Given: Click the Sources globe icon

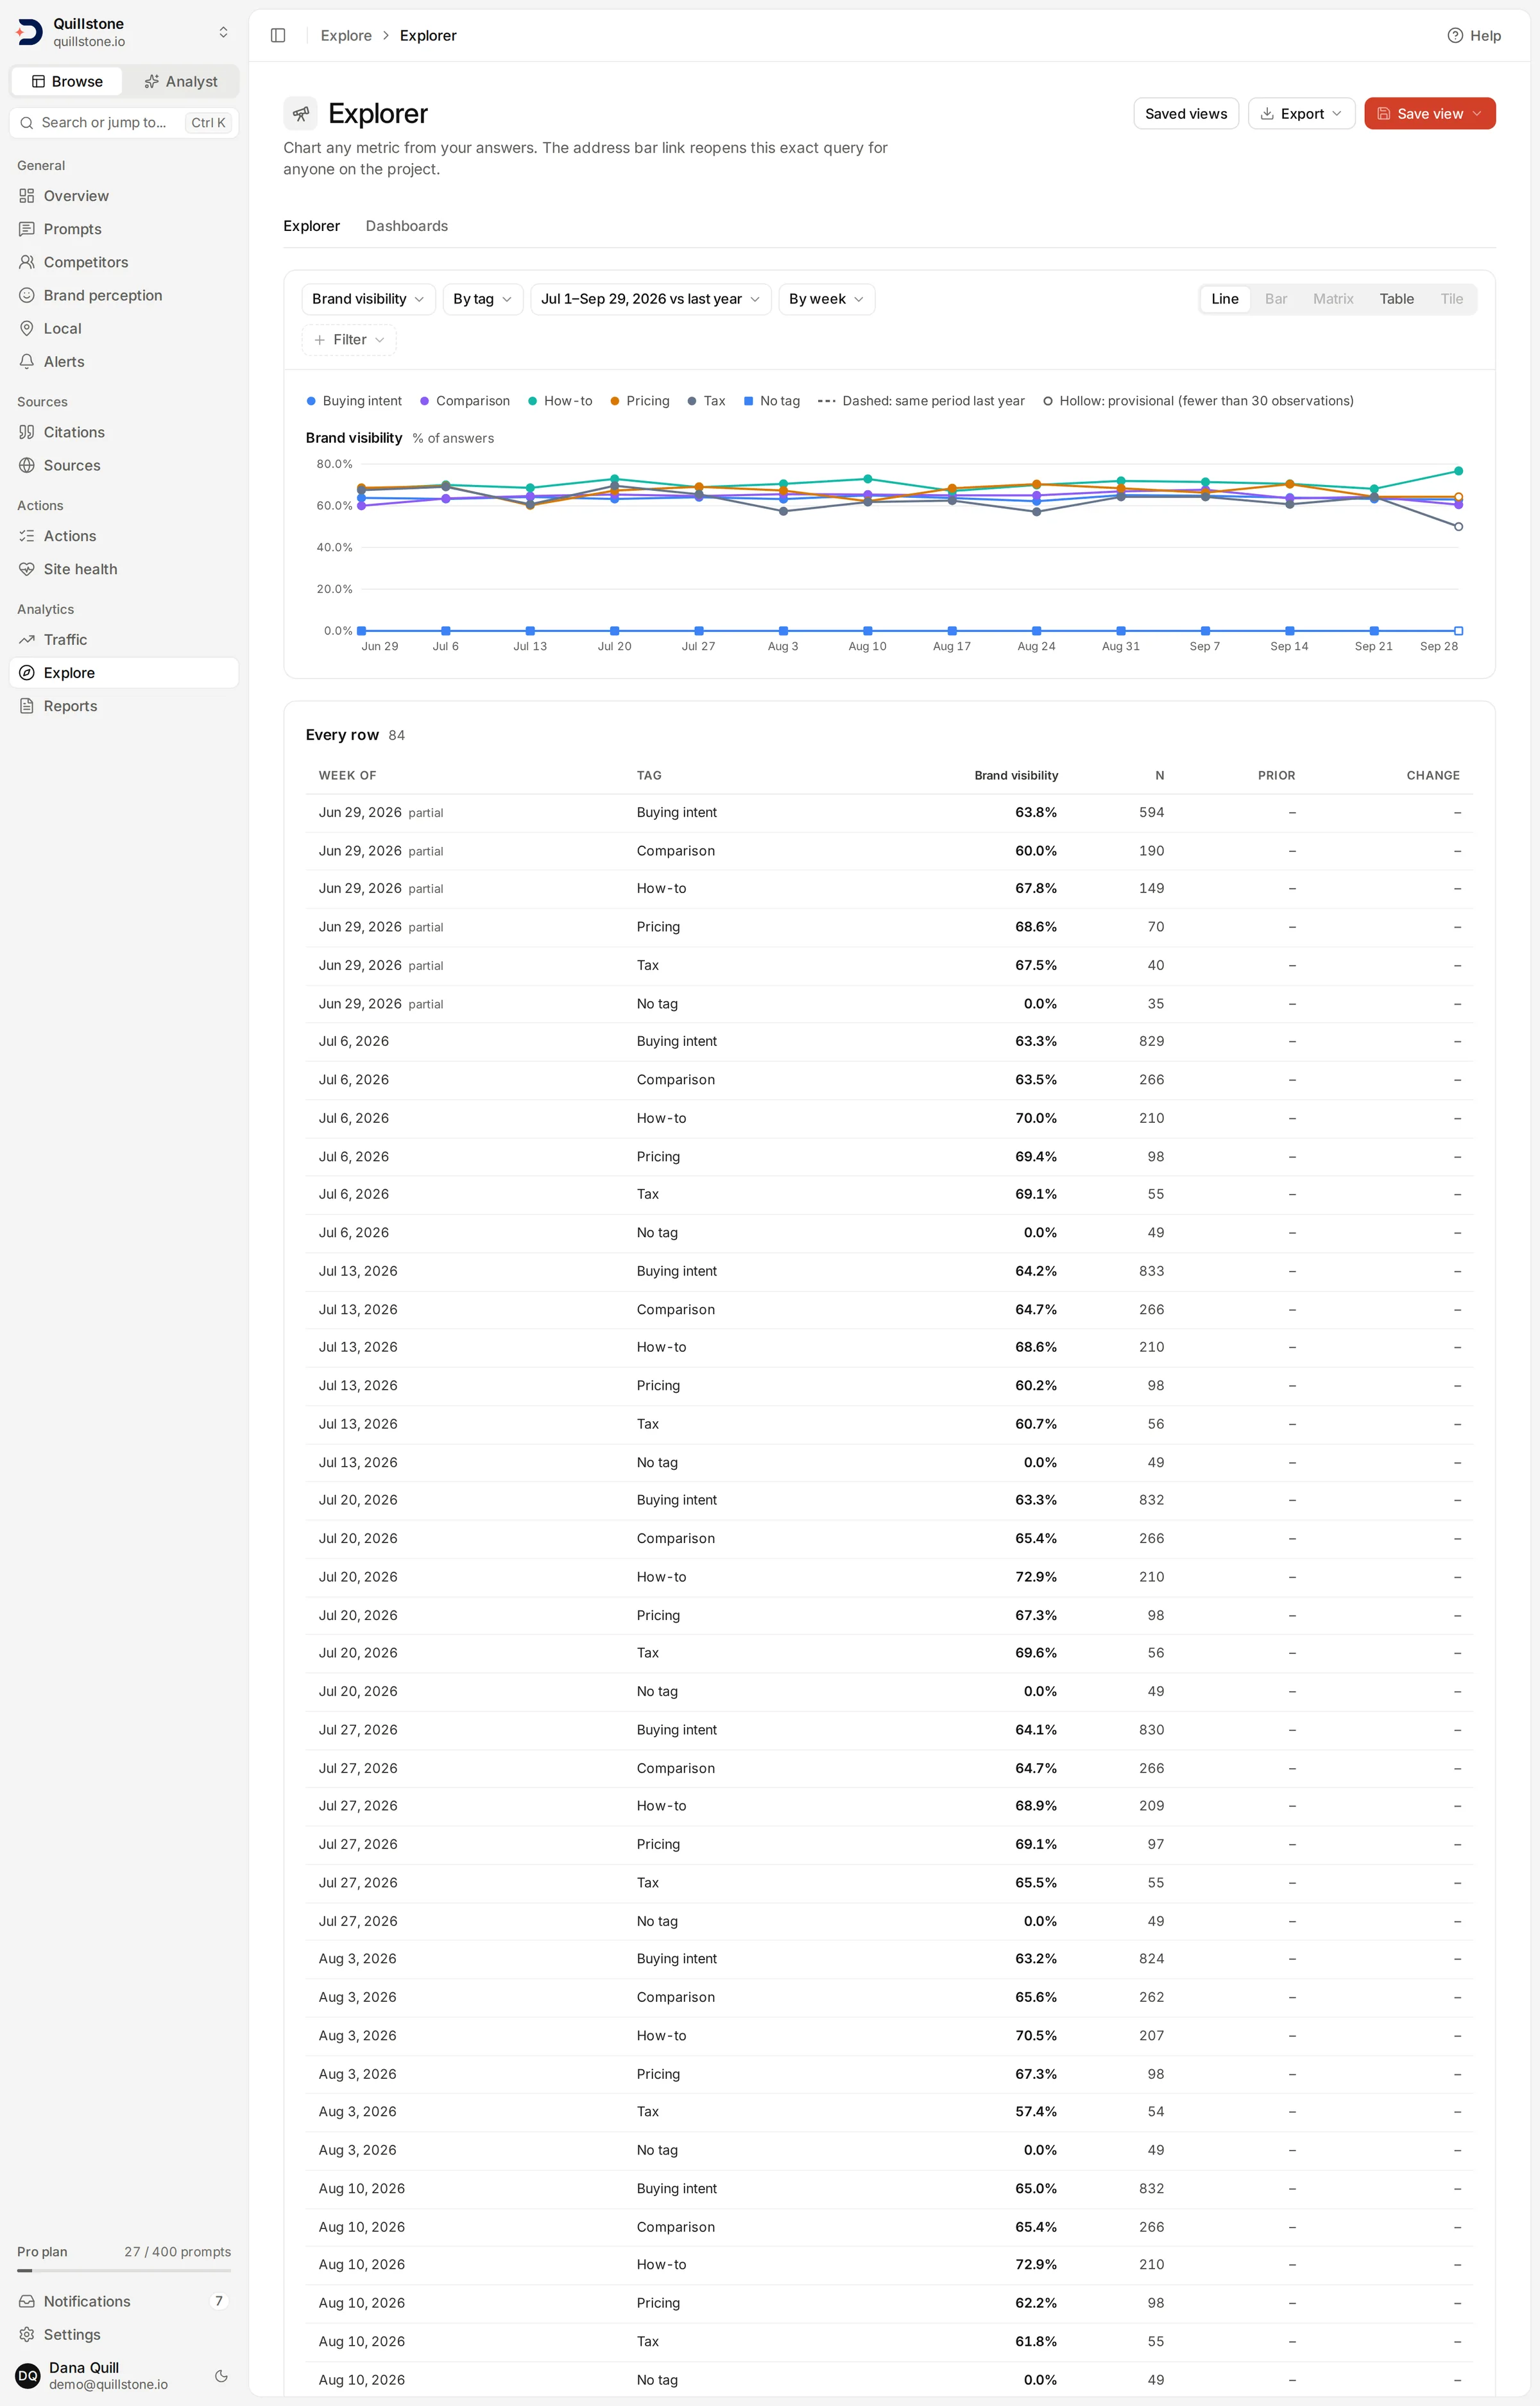Looking at the screenshot, I should pyautogui.click(x=27, y=465).
